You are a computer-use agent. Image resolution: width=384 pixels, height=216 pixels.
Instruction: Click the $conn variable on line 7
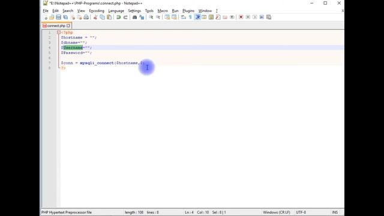67,63
